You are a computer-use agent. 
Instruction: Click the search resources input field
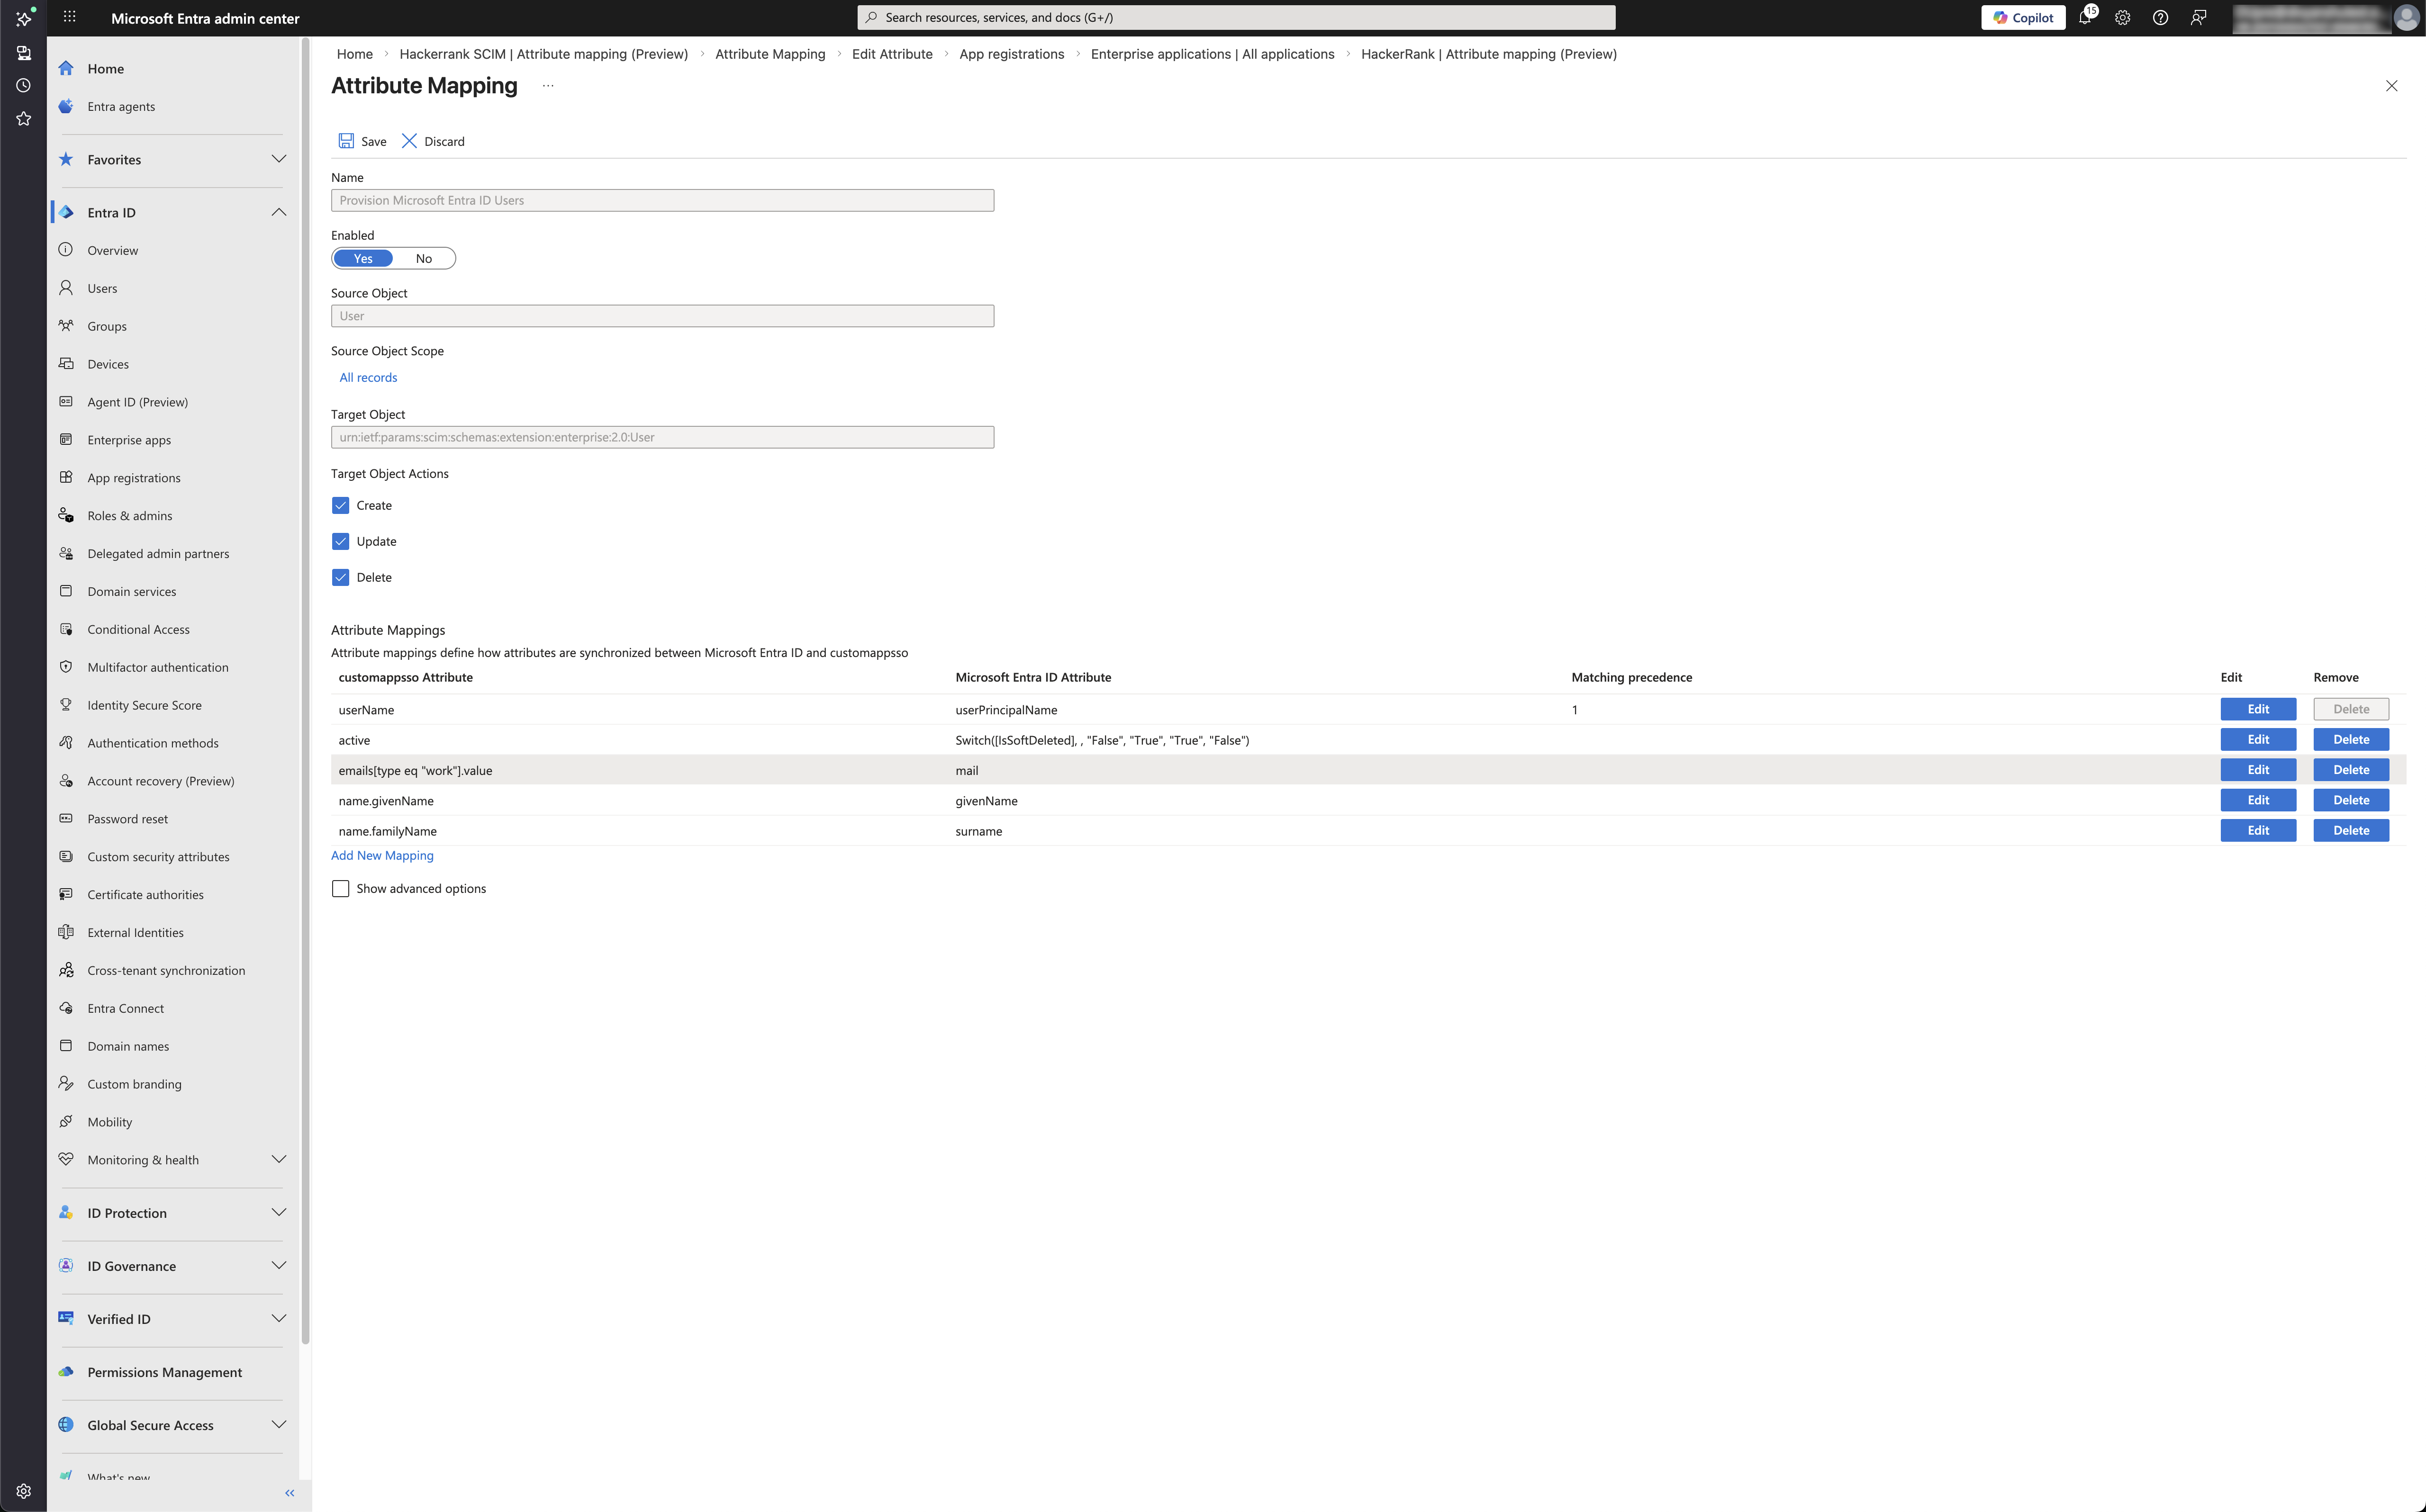tap(1236, 17)
